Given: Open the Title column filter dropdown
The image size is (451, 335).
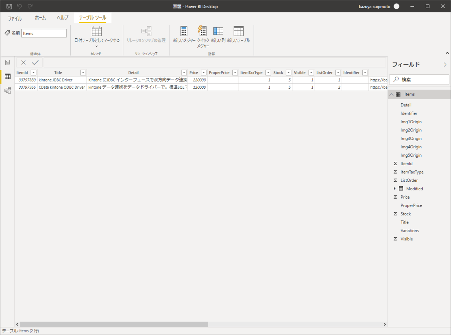Looking at the screenshot, I should click(83, 72).
